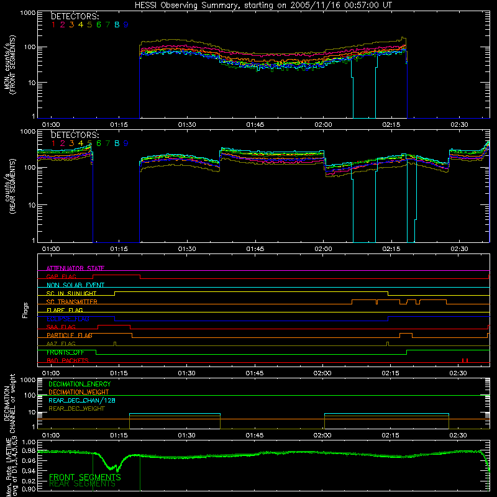Click the 0.94 livetime axis value
Image resolution: width=497 pixels, height=497 pixels.
point(29,471)
